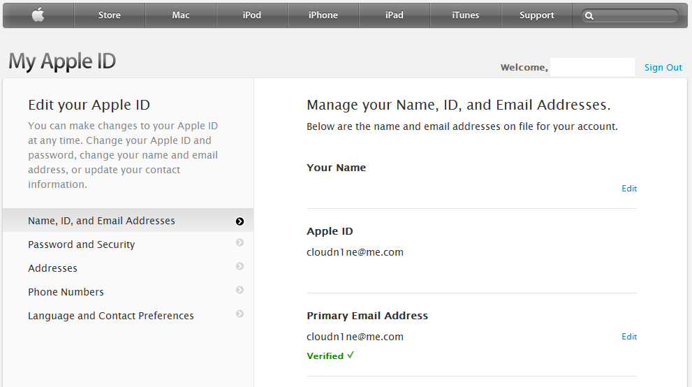This screenshot has width=692, height=387.
Task: Click the search magnifier icon
Action: [589, 16]
